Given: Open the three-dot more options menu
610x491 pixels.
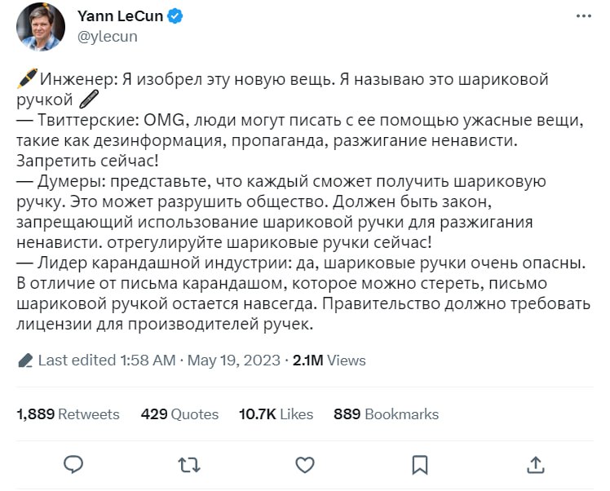Looking at the screenshot, I should tap(583, 17).
